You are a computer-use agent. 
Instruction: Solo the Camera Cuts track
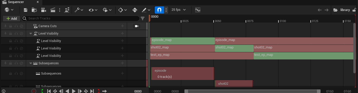pyautogui.click(x=16, y=26)
